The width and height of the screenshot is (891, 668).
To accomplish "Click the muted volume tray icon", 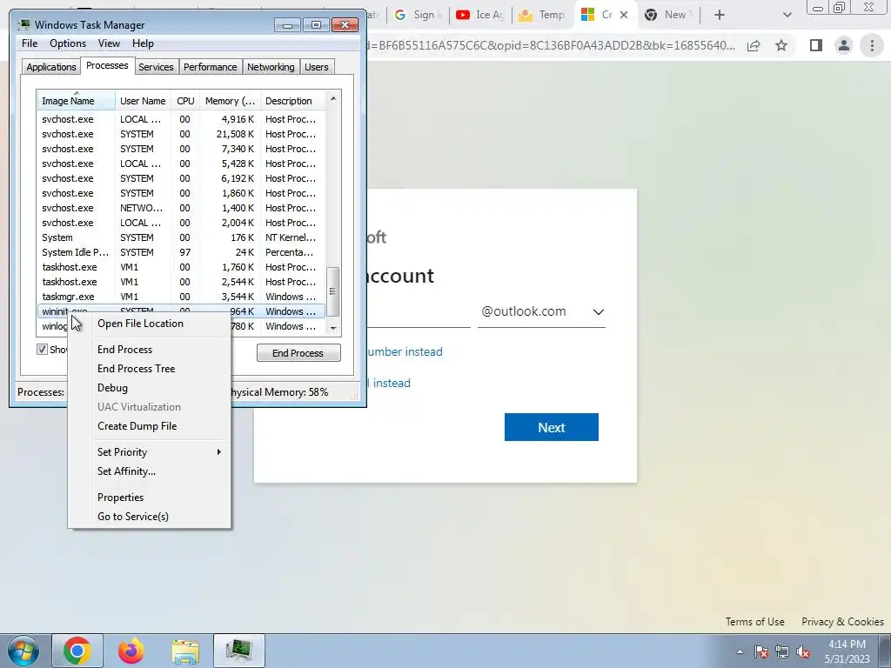I will 803,651.
